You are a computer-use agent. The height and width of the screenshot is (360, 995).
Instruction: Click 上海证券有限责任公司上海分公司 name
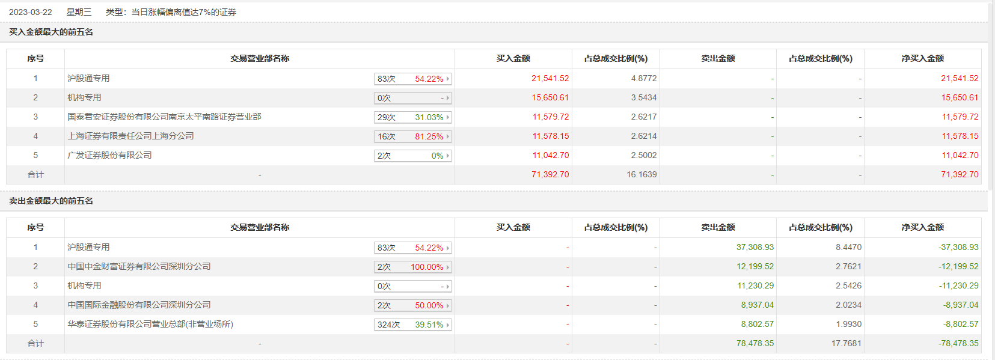click(130, 136)
